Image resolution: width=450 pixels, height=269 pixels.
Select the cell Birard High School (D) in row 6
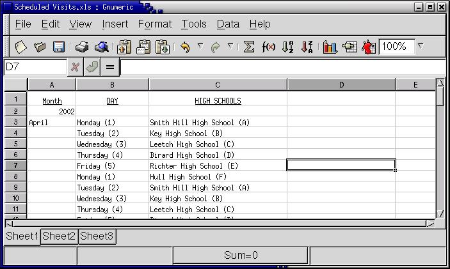click(x=218, y=155)
